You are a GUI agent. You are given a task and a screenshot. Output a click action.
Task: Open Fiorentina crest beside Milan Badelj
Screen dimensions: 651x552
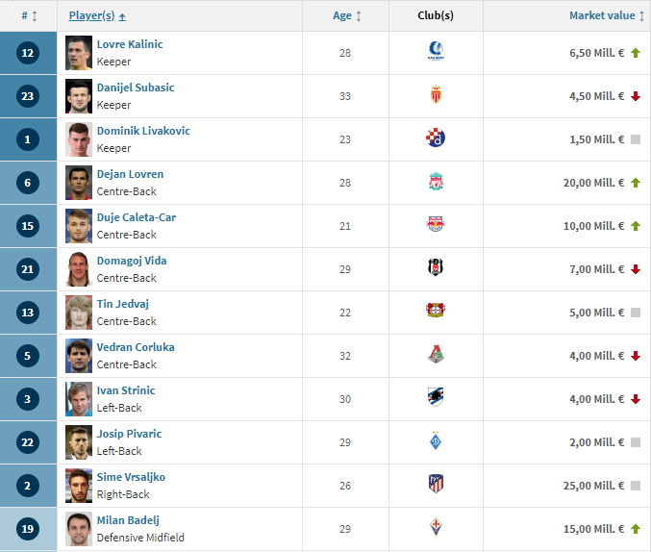tap(436, 528)
